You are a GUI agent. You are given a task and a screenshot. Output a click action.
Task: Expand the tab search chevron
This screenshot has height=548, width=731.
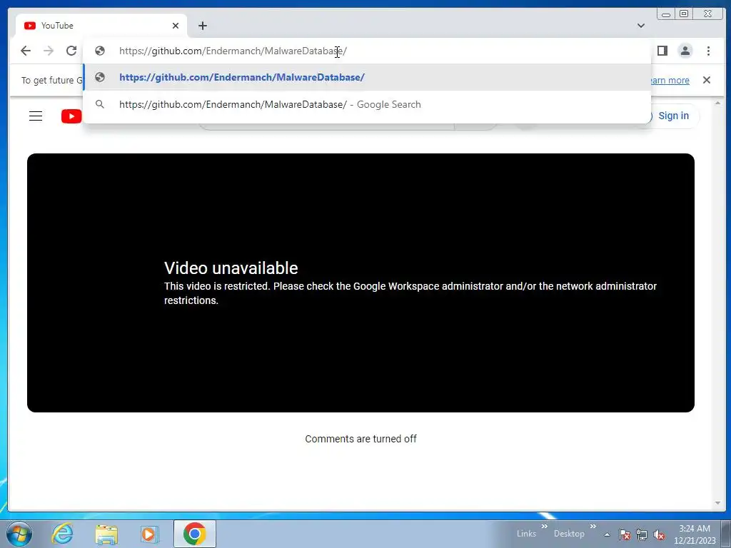(641, 26)
